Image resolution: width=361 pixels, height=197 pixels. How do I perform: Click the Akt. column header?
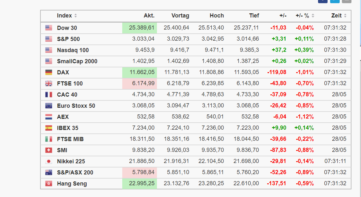pos(149,16)
